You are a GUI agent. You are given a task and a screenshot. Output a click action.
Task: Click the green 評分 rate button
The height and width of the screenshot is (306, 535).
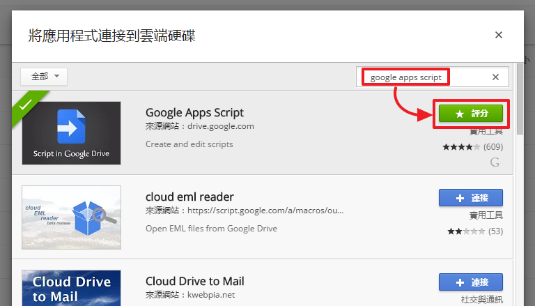[x=472, y=113]
